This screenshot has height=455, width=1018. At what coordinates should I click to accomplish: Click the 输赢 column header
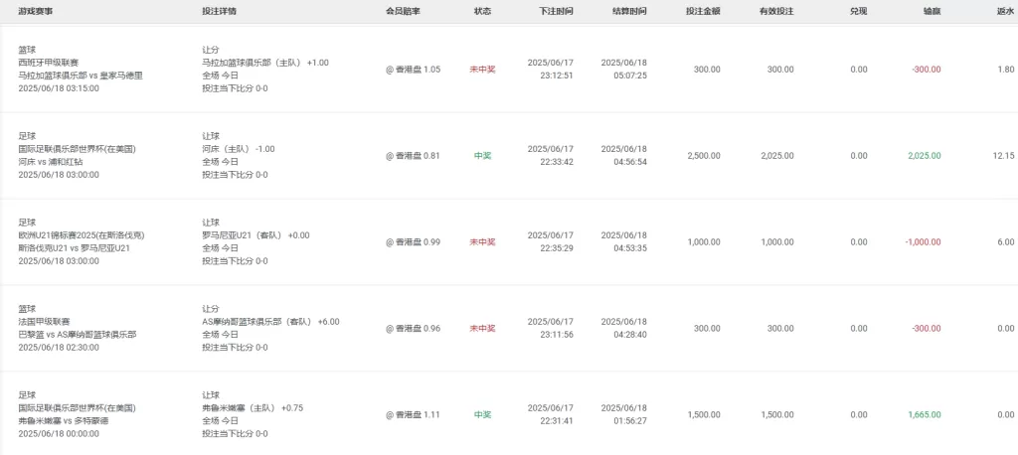tap(932, 12)
